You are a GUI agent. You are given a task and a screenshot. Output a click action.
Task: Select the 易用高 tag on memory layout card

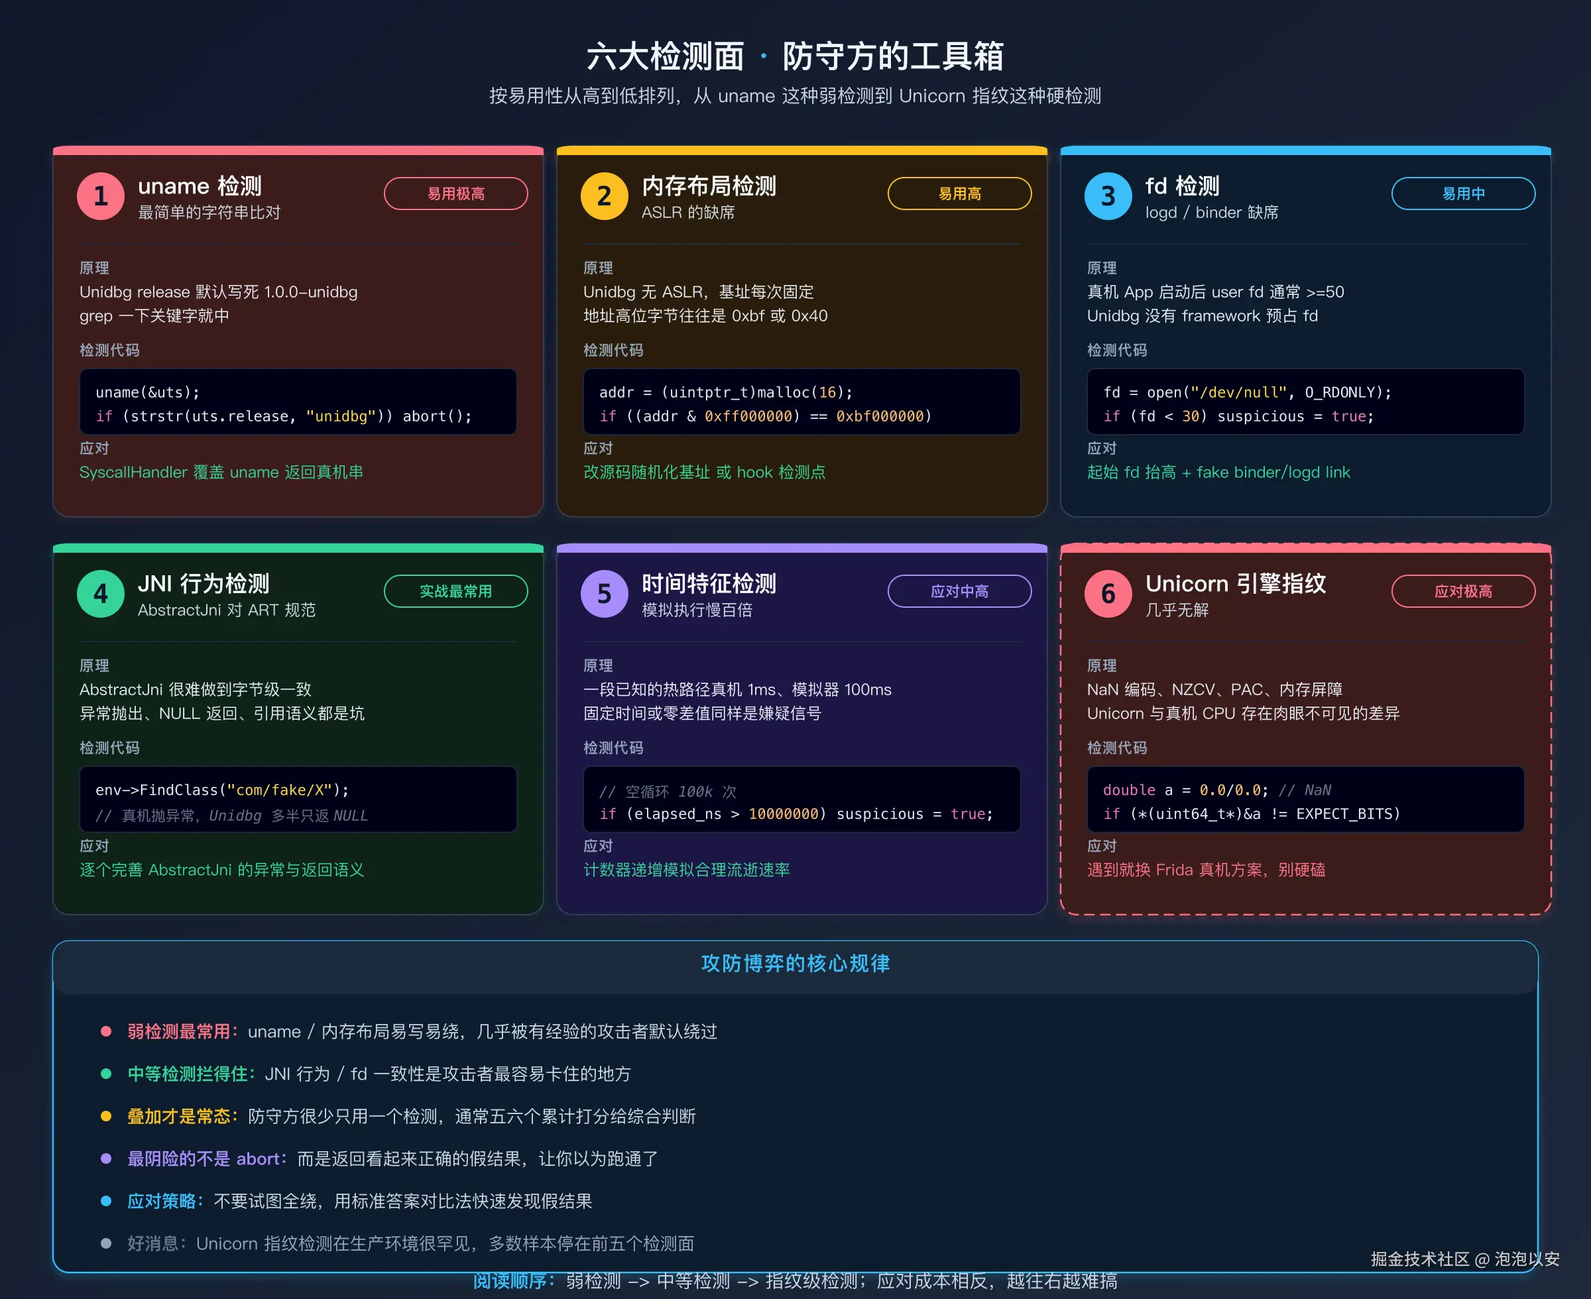tap(959, 194)
